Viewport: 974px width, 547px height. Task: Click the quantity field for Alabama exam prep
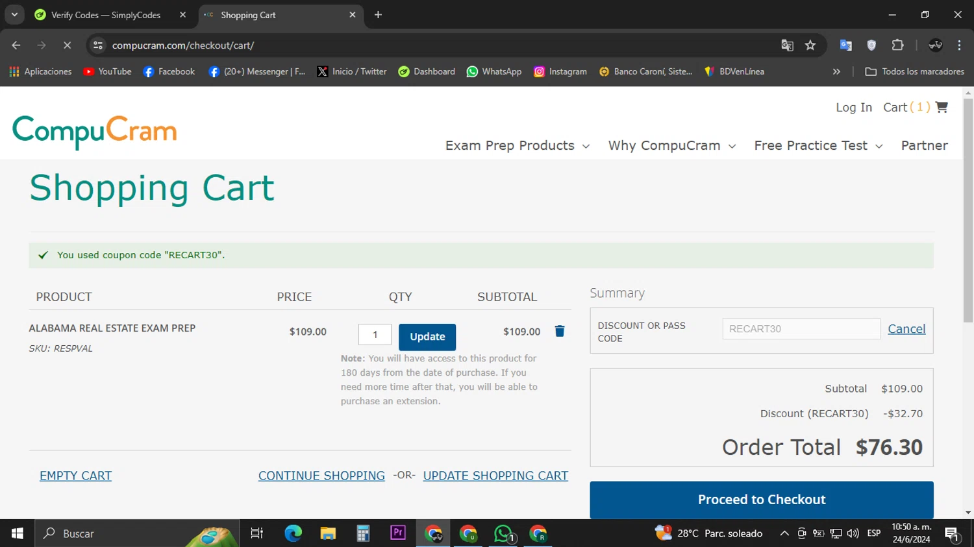(x=375, y=335)
